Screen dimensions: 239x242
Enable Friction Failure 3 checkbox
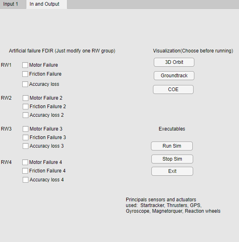point(26,137)
